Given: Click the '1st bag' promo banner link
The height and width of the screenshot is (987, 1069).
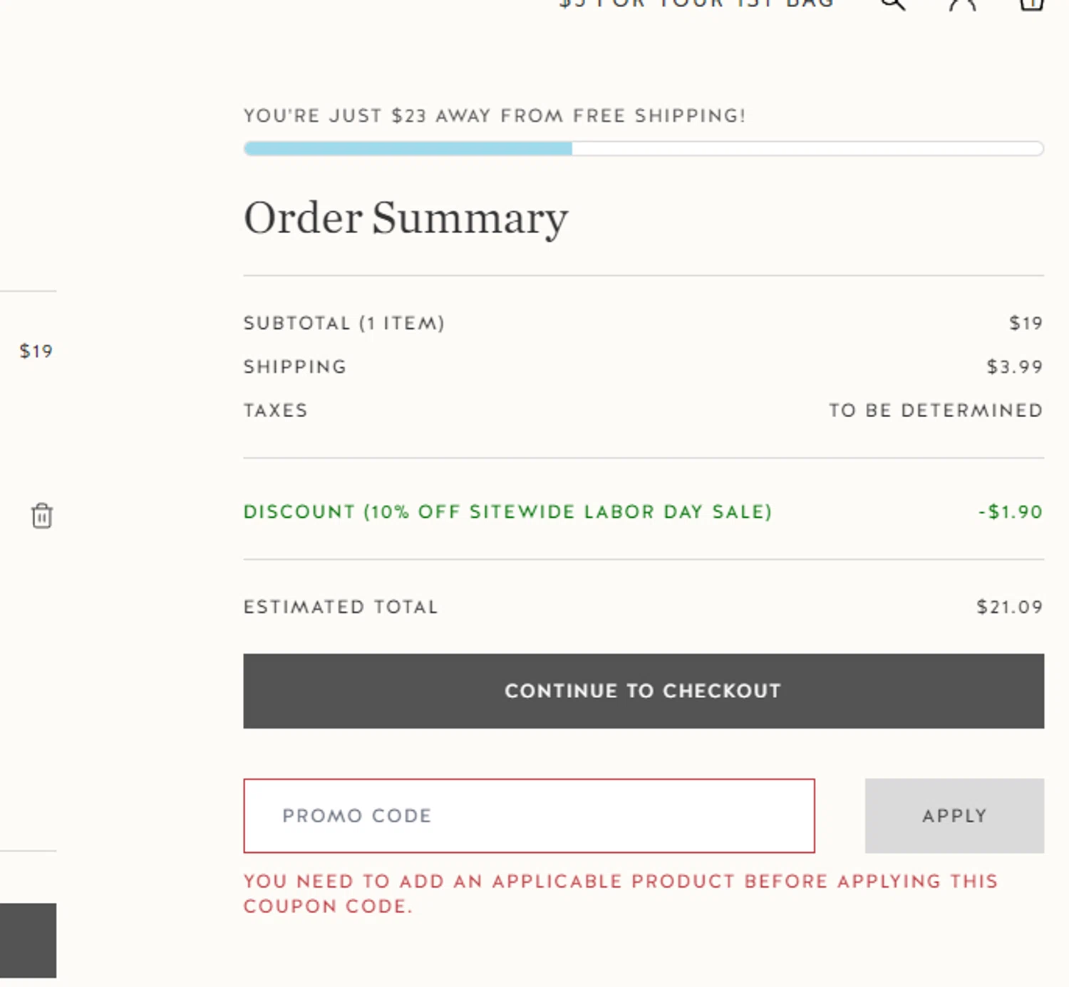Looking at the screenshot, I should (696, 4).
